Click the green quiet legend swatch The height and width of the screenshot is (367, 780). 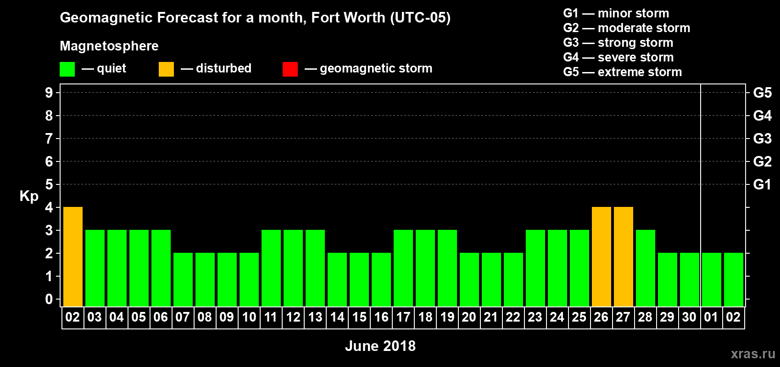click(x=67, y=69)
